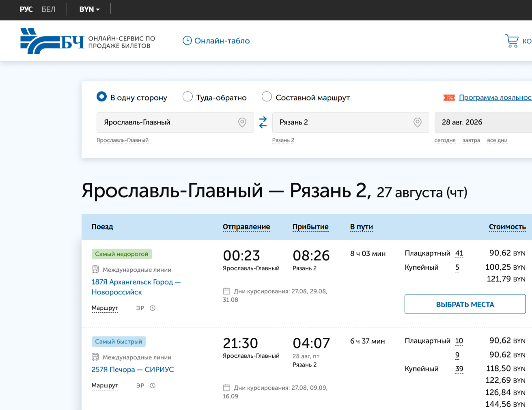Swap departure and arrival stations arrows

coord(263,122)
